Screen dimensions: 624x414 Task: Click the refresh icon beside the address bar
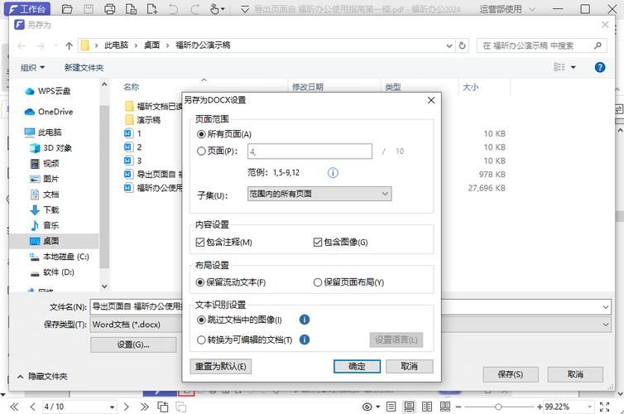[x=461, y=46]
